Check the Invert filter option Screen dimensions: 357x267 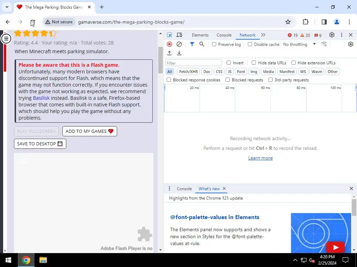(229, 63)
